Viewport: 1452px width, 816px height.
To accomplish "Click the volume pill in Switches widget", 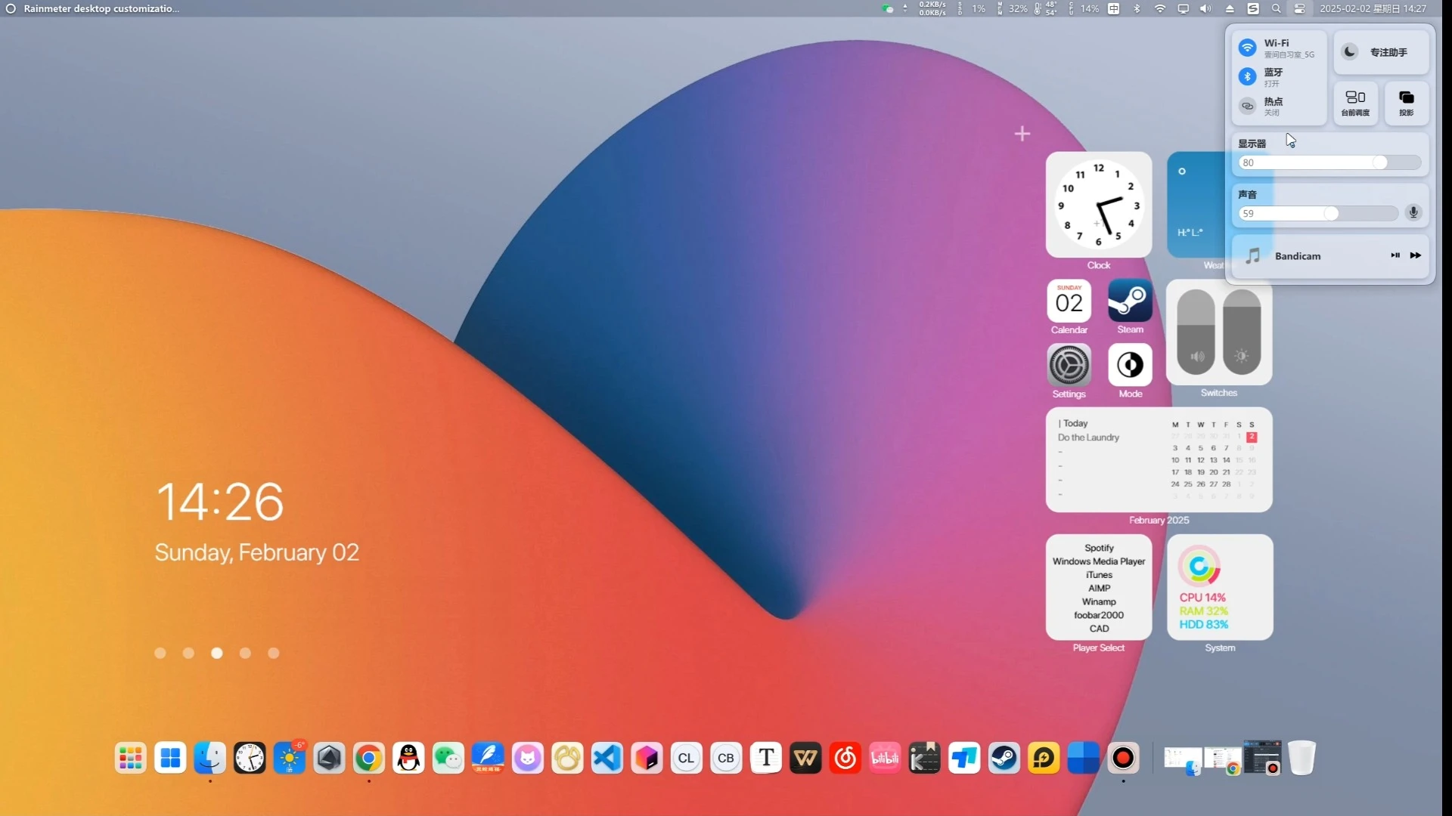I will [x=1196, y=332].
